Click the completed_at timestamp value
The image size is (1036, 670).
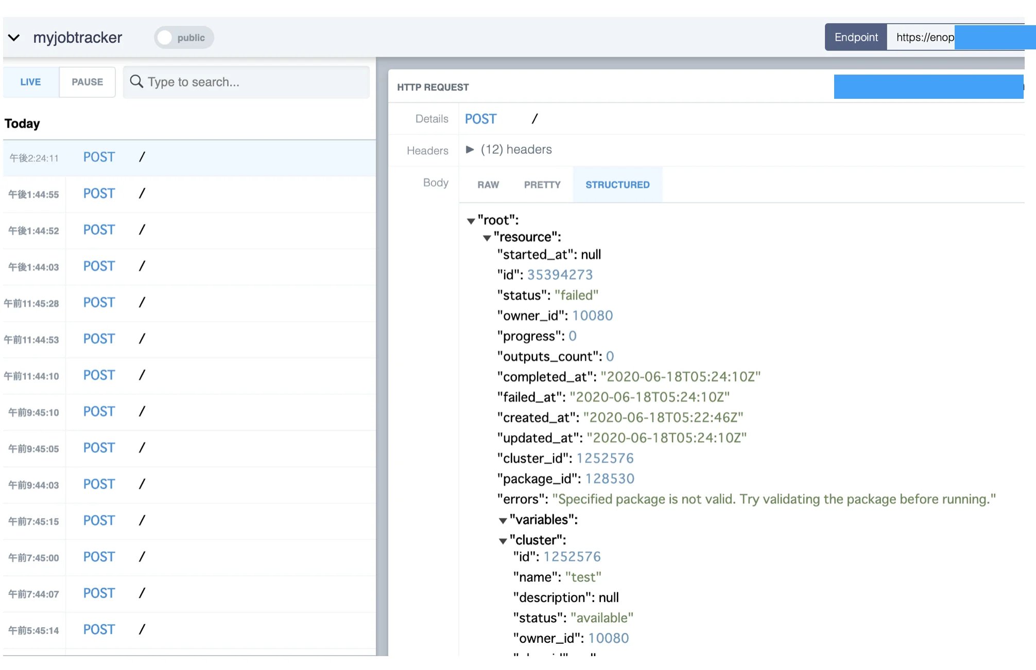tap(680, 377)
